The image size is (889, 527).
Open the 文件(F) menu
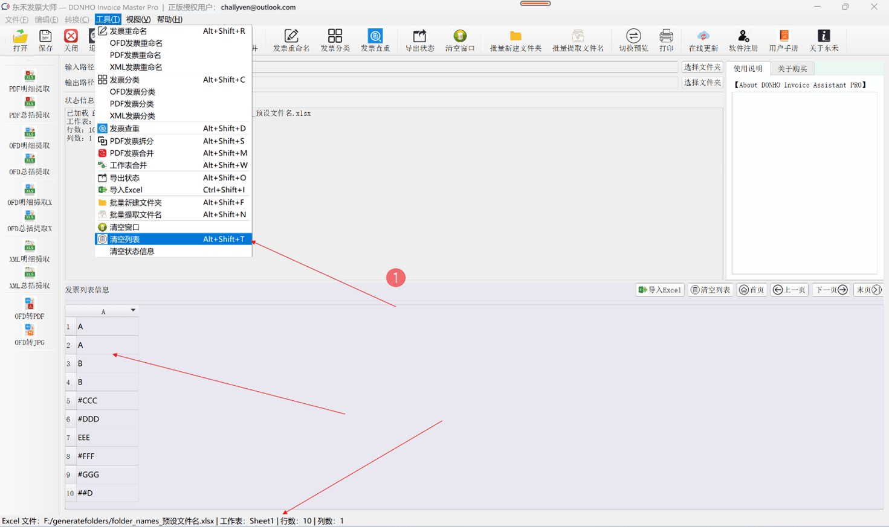coord(16,19)
